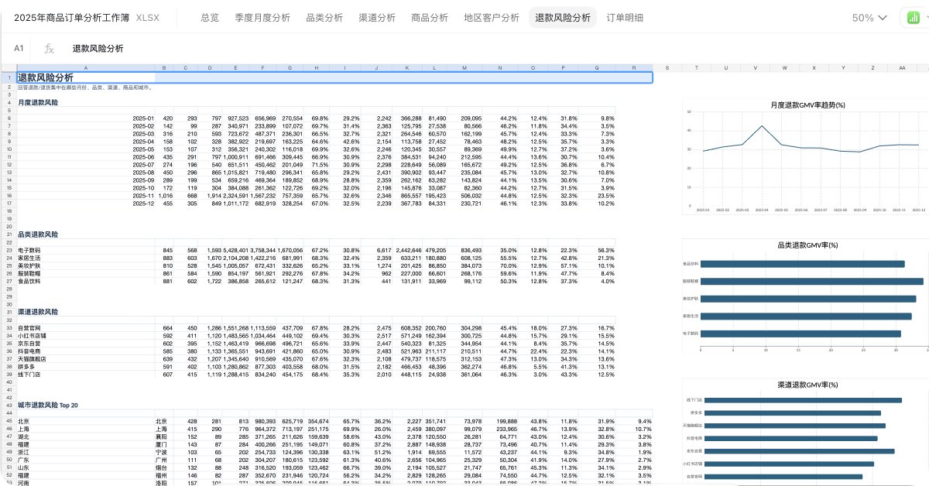Select the 电子数码 category cell

29,251
